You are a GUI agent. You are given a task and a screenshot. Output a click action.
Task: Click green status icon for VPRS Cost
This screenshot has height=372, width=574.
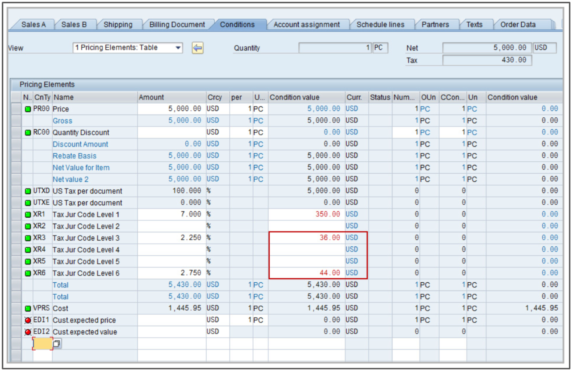28,309
